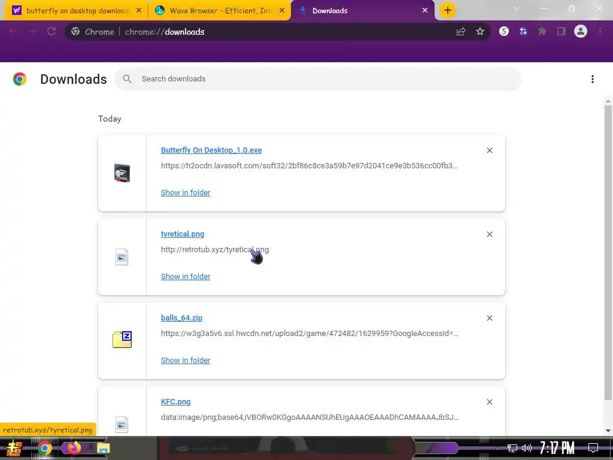Open the tab search chevron

pos(517,8)
